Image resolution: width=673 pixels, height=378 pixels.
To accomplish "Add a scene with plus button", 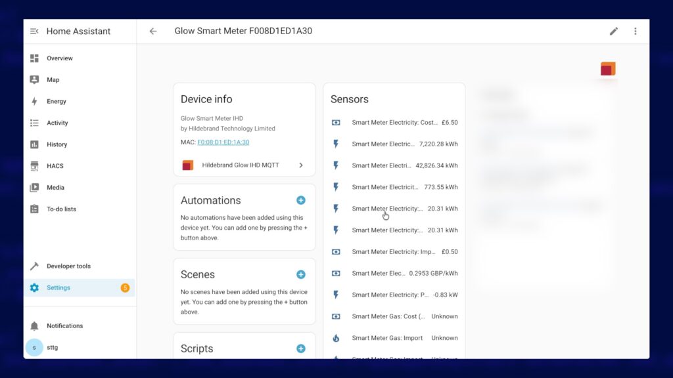I will point(300,274).
